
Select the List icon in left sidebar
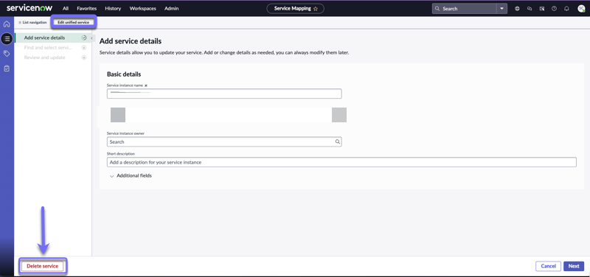coord(7,39)
